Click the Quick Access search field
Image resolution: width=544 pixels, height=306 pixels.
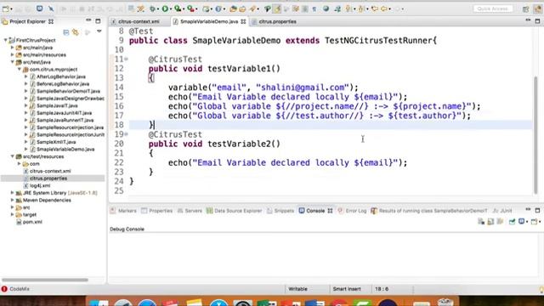point(493,8)
